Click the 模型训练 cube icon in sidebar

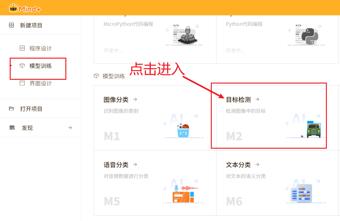22,66
